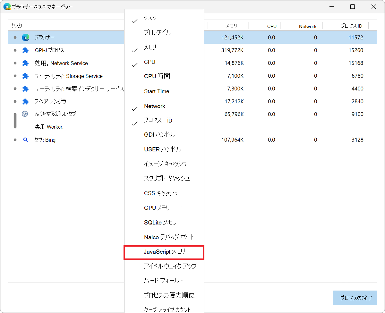The image size is (385, 313).
Task: Click the puzzle icon beside GPI-J プロセス
Action: 25,50
